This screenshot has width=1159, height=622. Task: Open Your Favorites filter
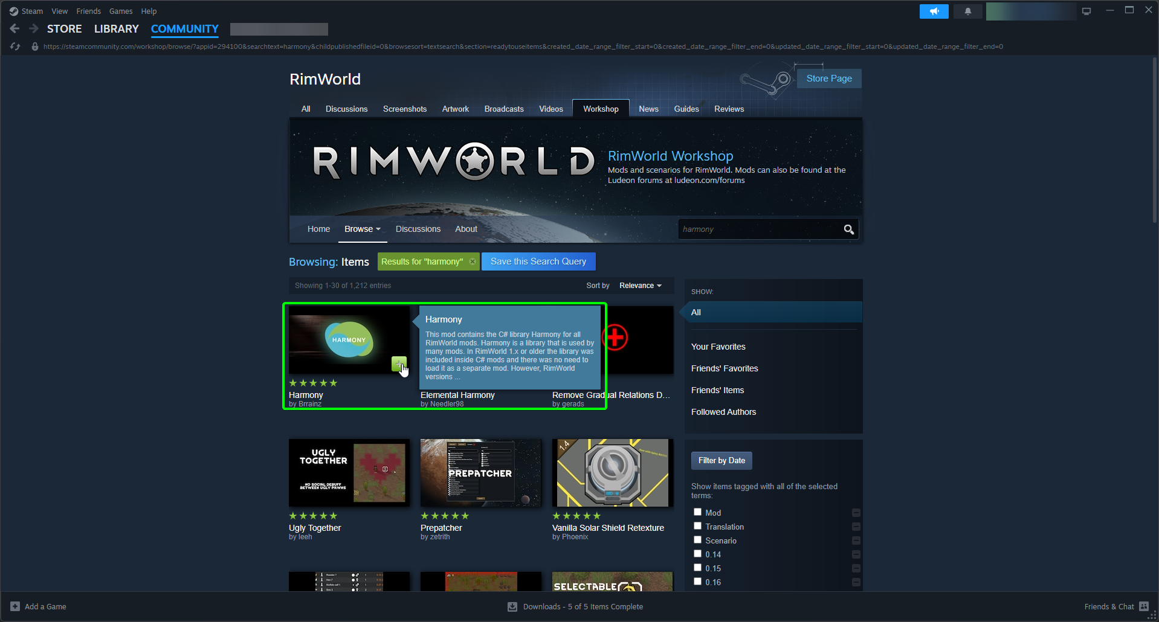(718, 347)
